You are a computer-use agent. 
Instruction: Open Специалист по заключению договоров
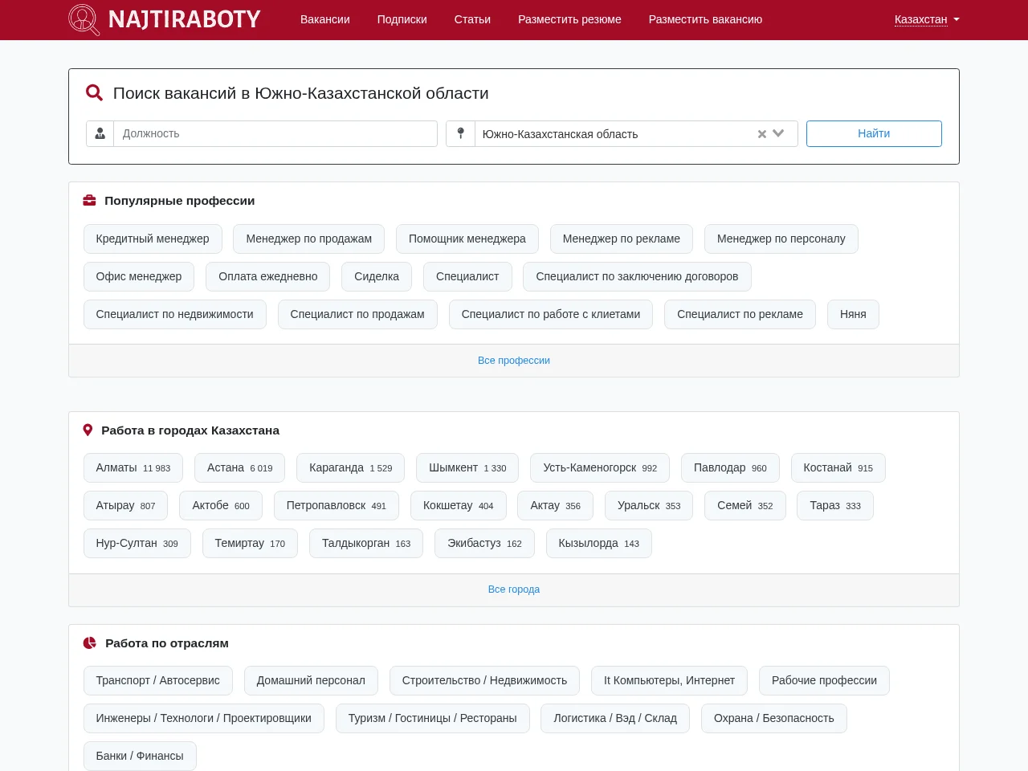click(637, 276)
